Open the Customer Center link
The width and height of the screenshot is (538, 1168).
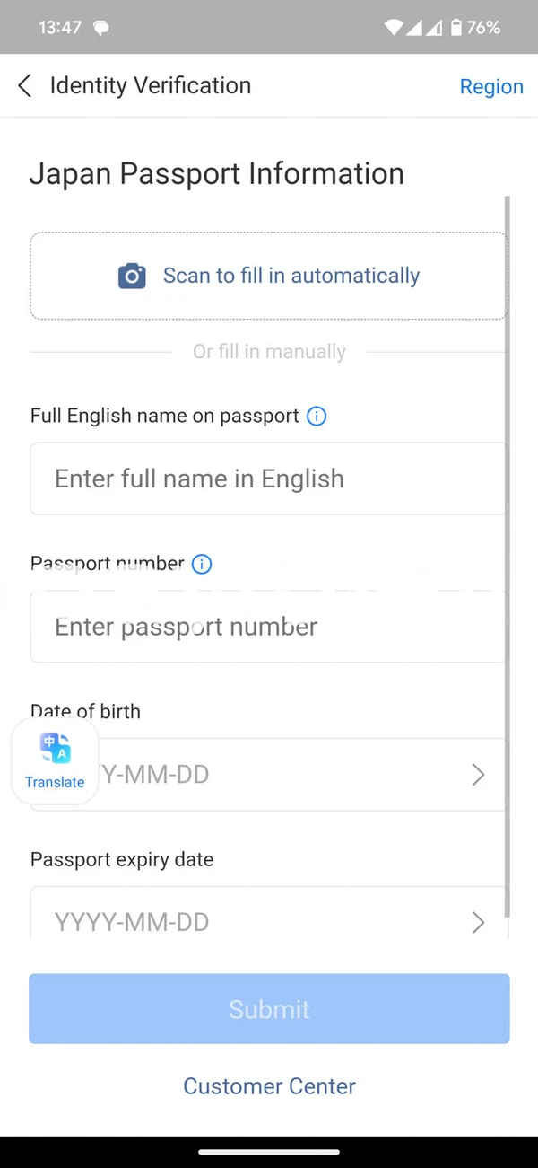[x=269, y=1086]
